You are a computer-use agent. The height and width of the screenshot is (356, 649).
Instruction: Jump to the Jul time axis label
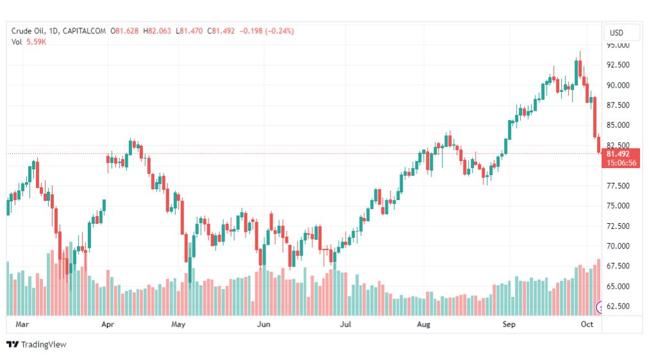[346, 325]
